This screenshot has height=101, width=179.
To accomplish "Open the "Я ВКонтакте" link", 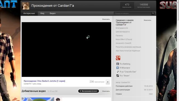I will (x=125, y=68).
